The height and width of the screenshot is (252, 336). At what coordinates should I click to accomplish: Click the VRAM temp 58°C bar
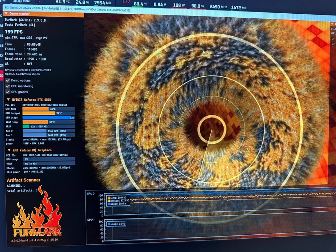(x=48, y=122)
